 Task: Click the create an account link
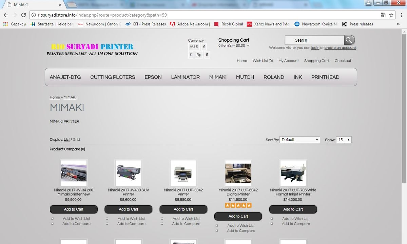pyautogui.click(x=340, y=48)
